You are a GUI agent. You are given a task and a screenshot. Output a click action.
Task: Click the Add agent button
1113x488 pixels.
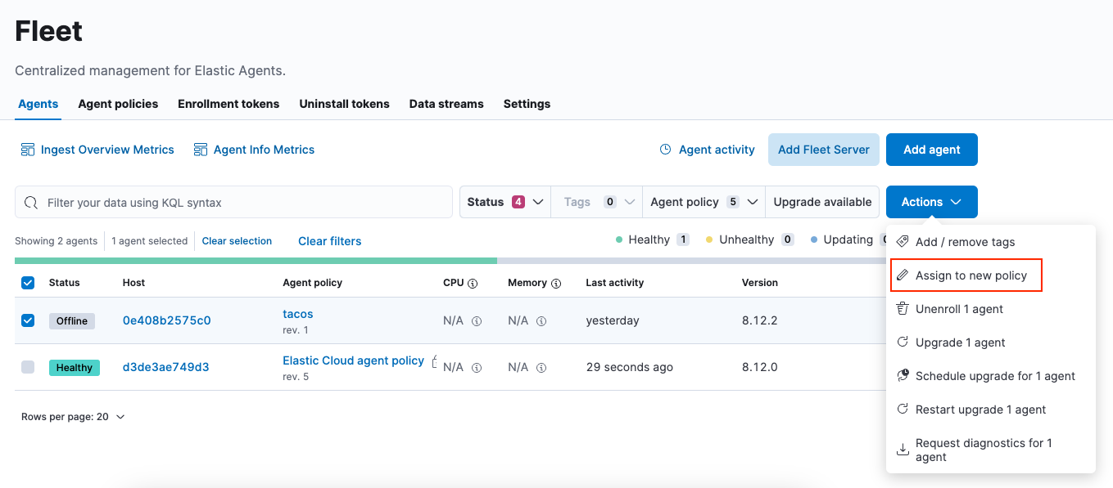pyautogui.click(x=931, y=150)
